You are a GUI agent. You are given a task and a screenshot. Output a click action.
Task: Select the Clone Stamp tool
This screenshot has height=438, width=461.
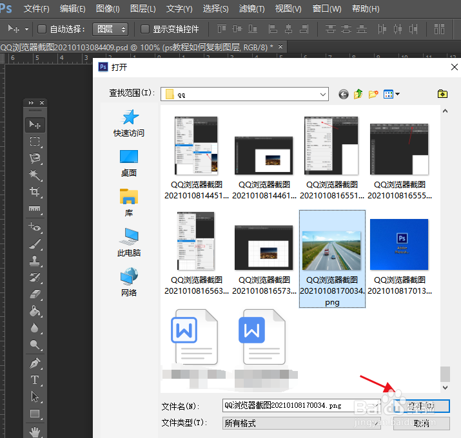[x=35, y=261]
